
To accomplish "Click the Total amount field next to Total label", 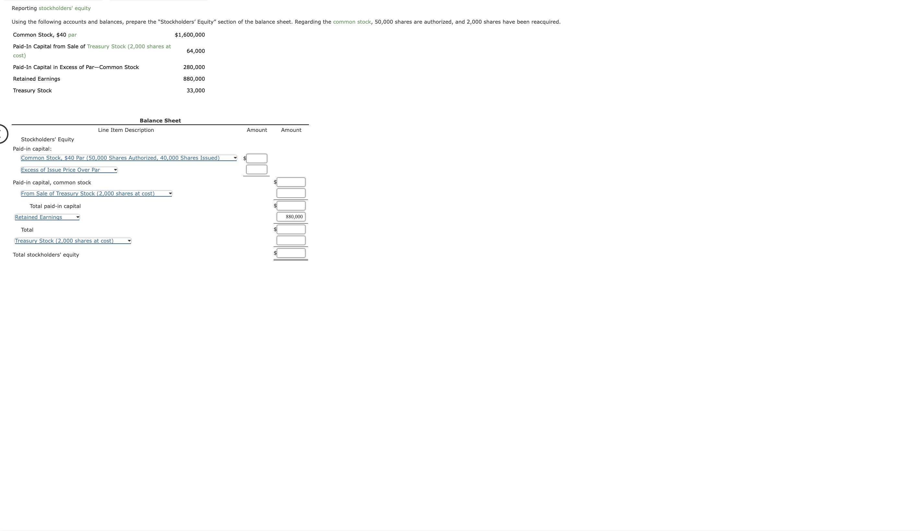I will pyautogui.click(x=291, y=229).
